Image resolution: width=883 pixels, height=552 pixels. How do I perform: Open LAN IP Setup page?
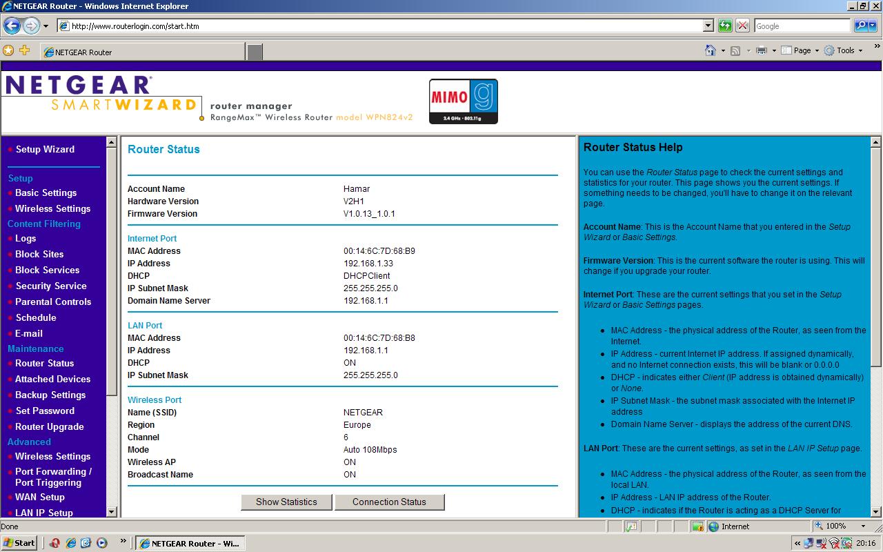coord(44,513)
